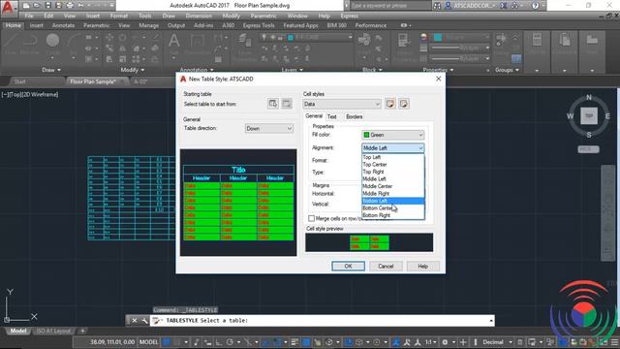620x349 pixels.
Task: Click the object color swatch in Properties panel
Action: coord(437,37)
